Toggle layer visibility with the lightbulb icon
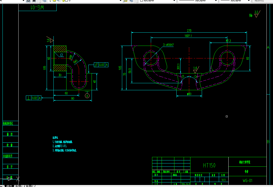The width and height of the screenshot is (273, 187). [x=50, y=1]
